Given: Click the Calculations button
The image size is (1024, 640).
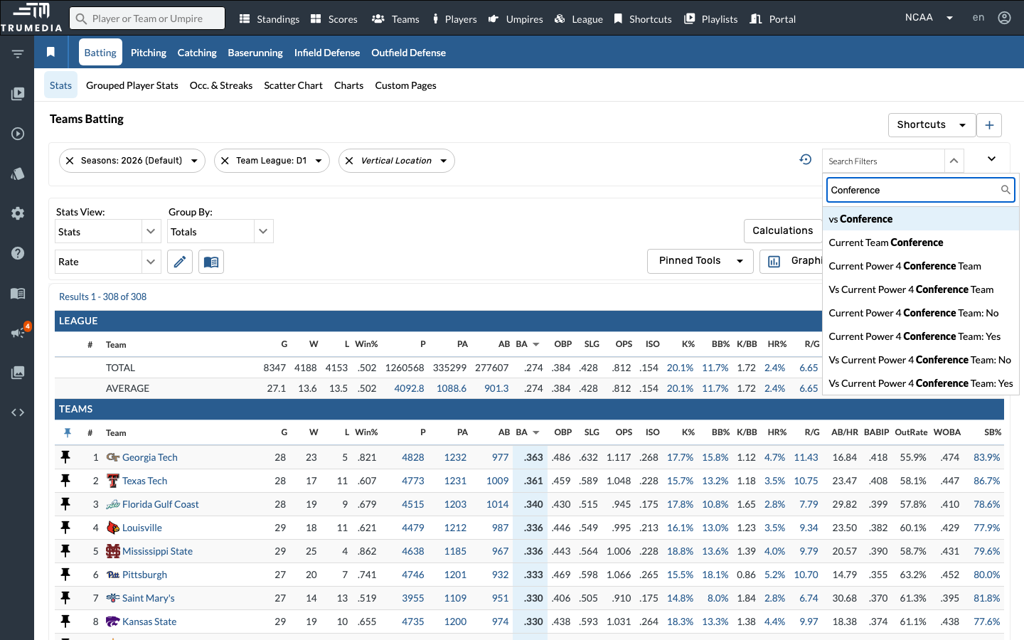Looking at the screenshot, I should 782,230.
